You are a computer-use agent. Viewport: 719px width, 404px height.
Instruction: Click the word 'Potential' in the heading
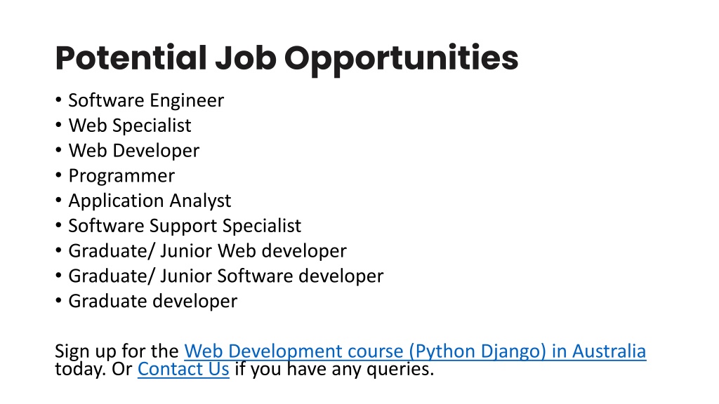(131, 58)
